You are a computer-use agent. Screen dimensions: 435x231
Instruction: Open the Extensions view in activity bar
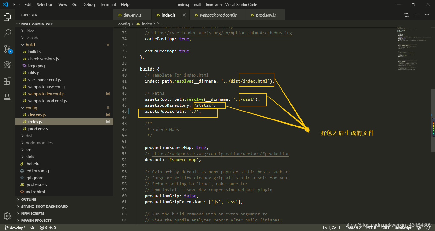pos(7,81)
